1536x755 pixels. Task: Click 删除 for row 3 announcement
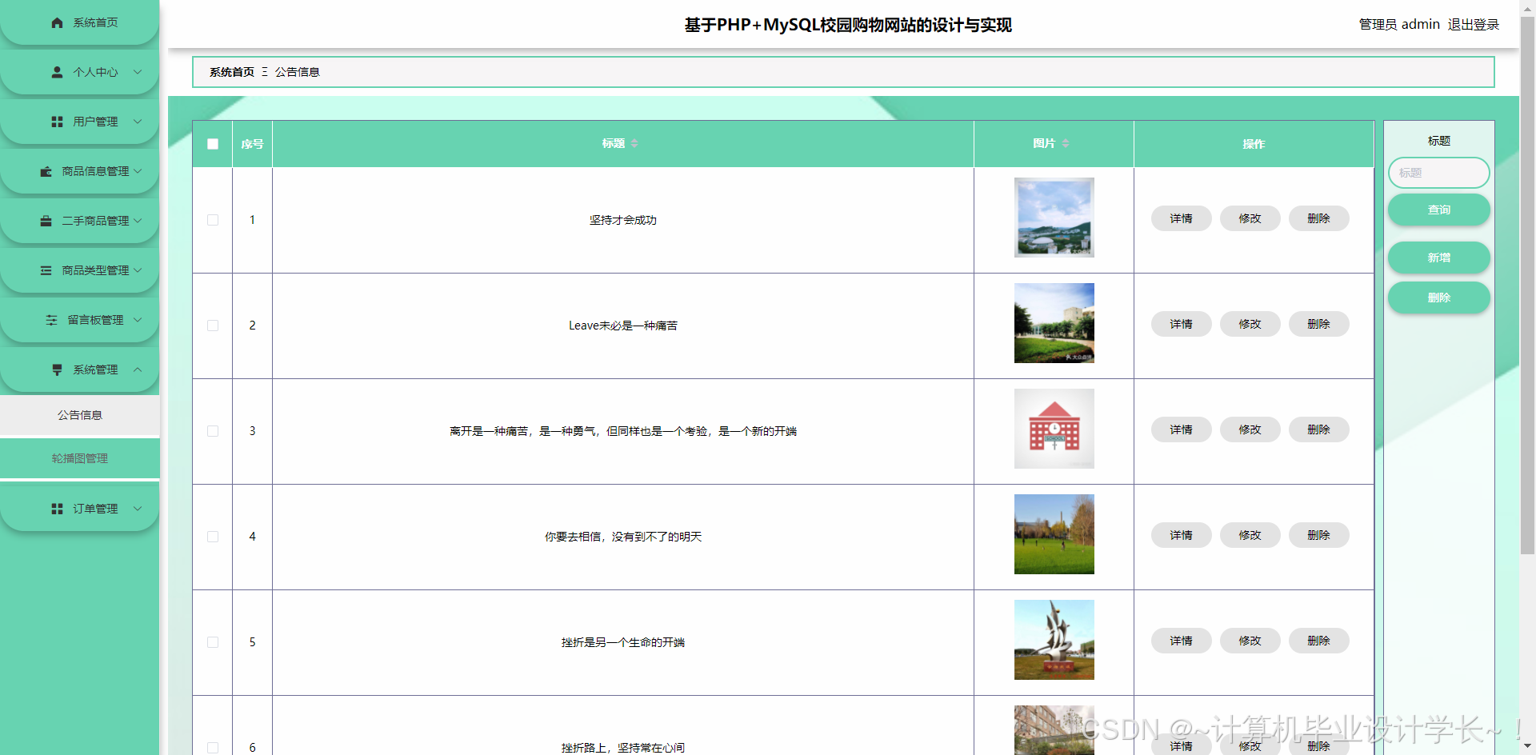(1318, 429)
